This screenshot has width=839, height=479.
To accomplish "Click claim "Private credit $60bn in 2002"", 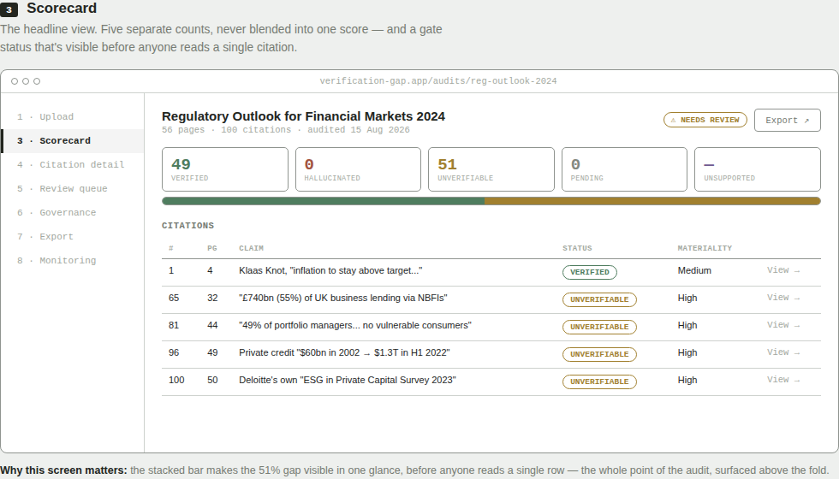I will point(344,352).
